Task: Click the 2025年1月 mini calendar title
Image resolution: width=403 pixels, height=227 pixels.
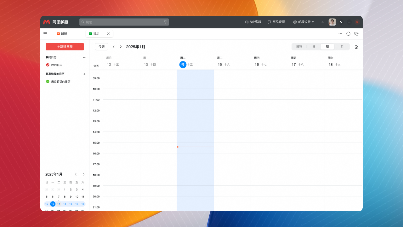Action: [54, 174]
